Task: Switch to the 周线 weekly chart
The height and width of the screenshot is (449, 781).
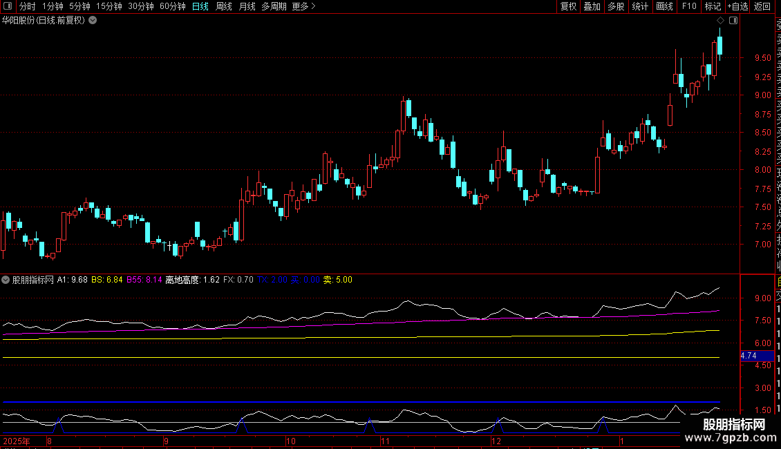Action: tap(224, 6)
